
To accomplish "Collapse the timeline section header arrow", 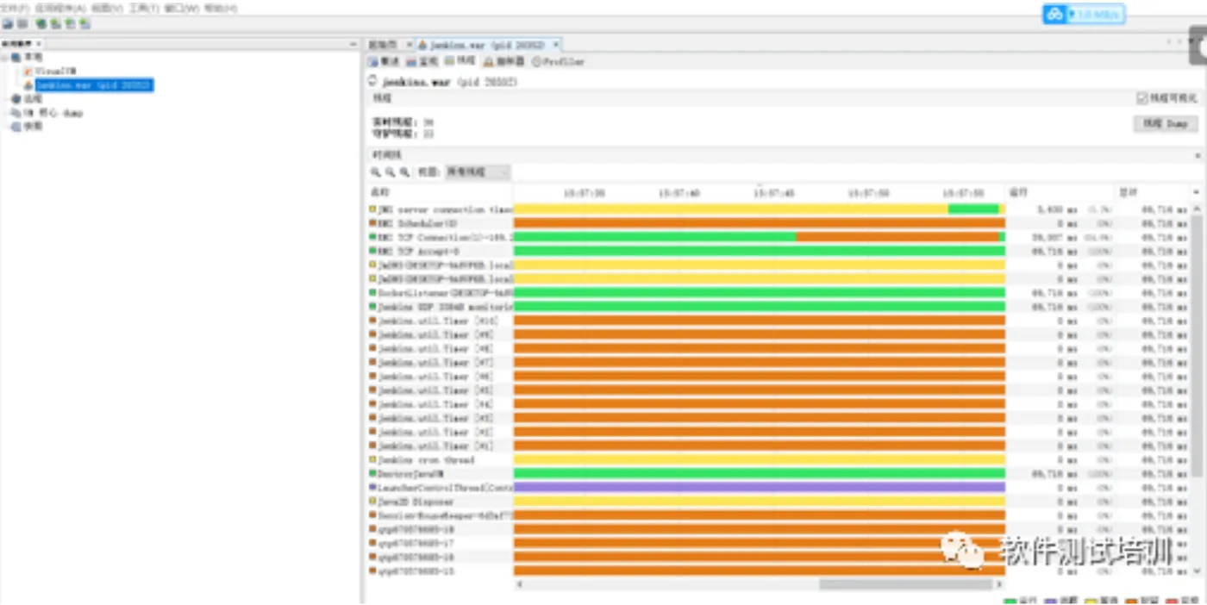I will pyautogui.click(x=1198, y=155).
